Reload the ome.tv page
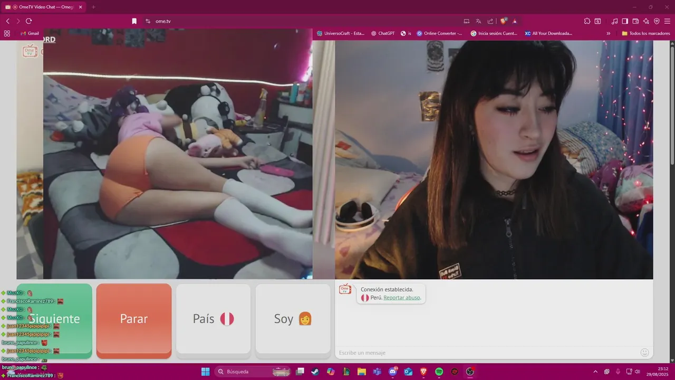Viewport: 675px width, 380px height. pyautogui.click(x=29, y=21)
